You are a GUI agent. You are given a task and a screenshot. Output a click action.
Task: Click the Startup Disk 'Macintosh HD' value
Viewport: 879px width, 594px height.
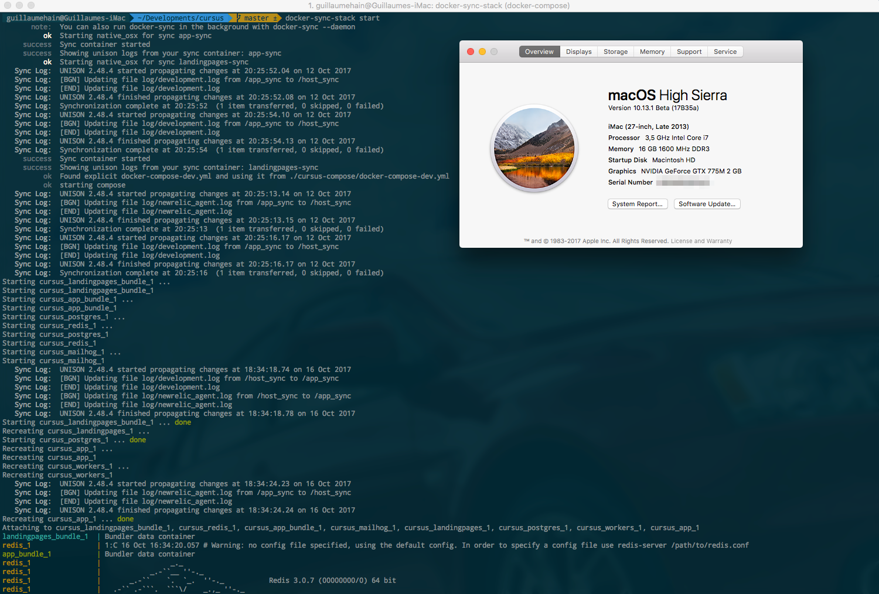tap(674, 160)
